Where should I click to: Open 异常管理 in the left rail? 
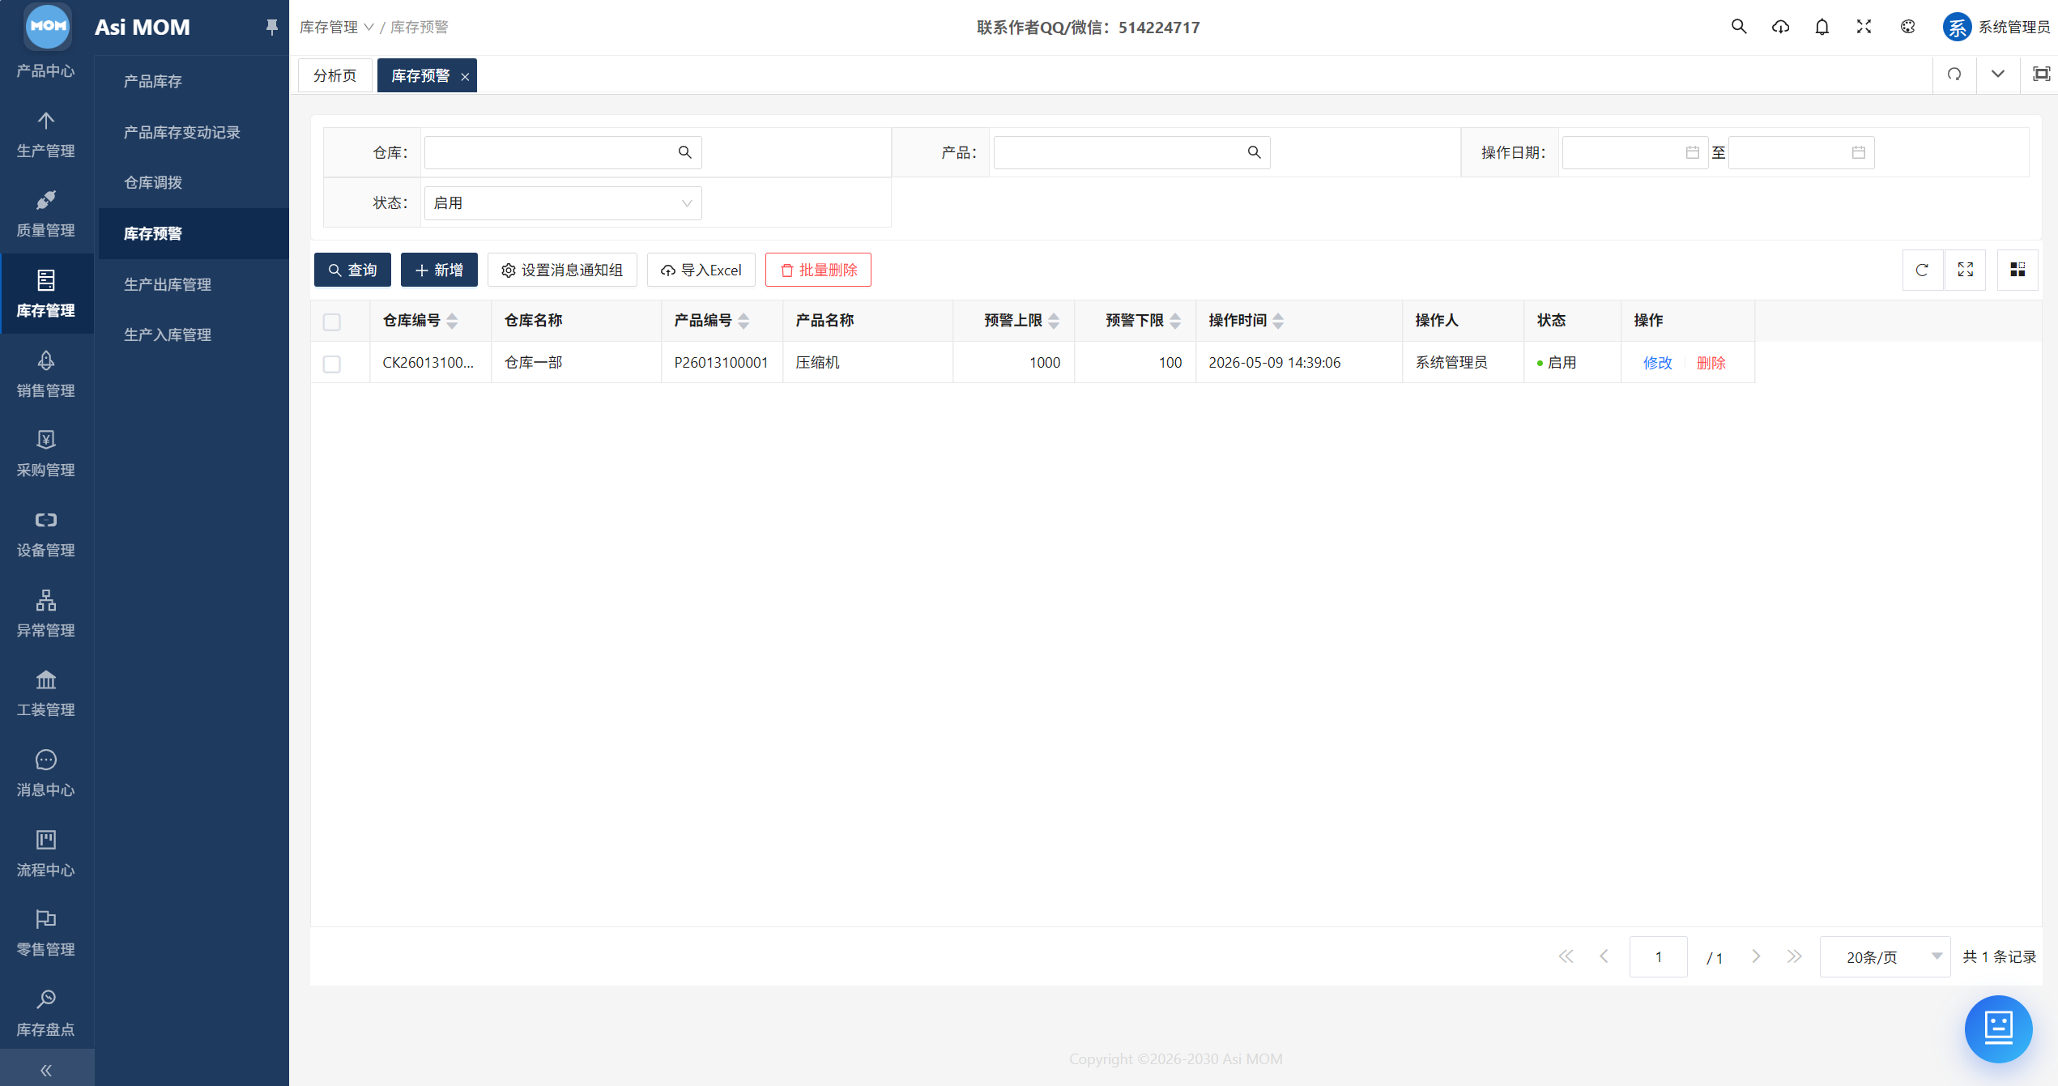pos(46,613)
